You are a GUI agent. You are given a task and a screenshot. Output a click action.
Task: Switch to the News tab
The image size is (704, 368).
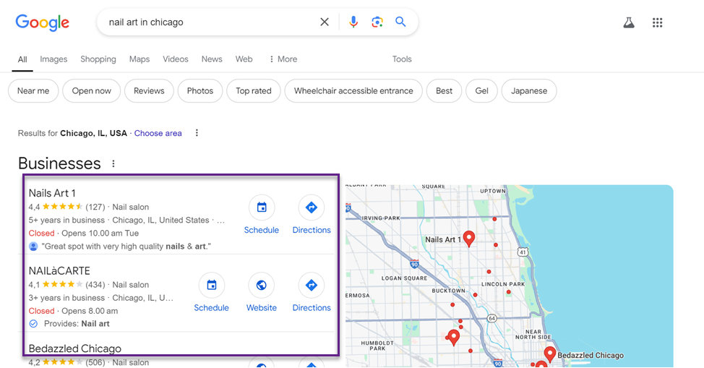tap(212, 59)
